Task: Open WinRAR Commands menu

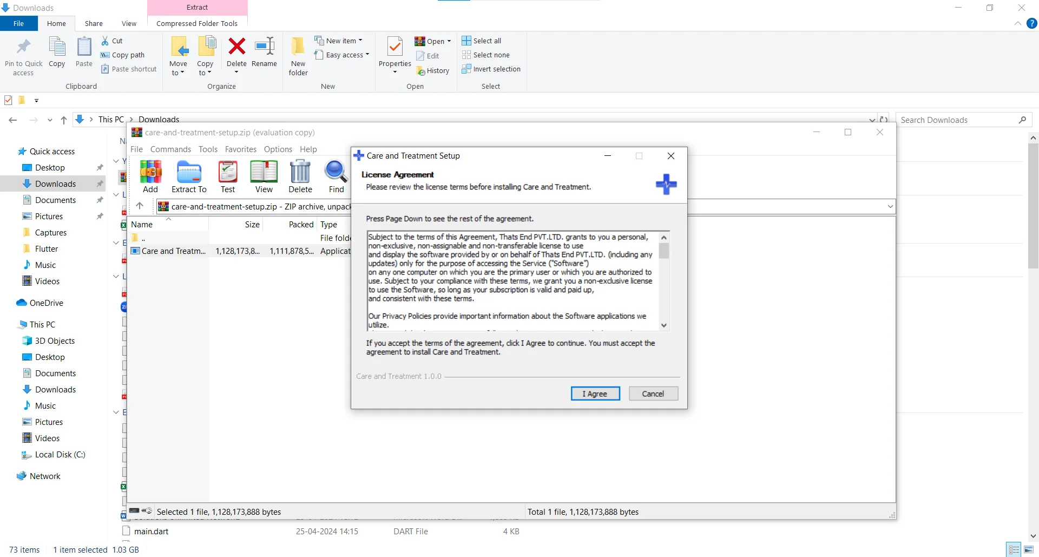Action: point(170,149)
